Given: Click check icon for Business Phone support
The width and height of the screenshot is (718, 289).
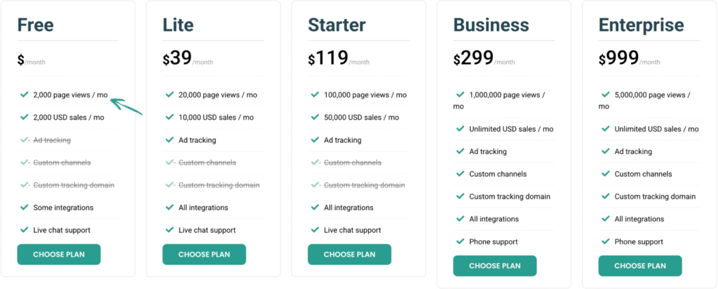Looking at the screenshot, I should (x=460, y=241).
